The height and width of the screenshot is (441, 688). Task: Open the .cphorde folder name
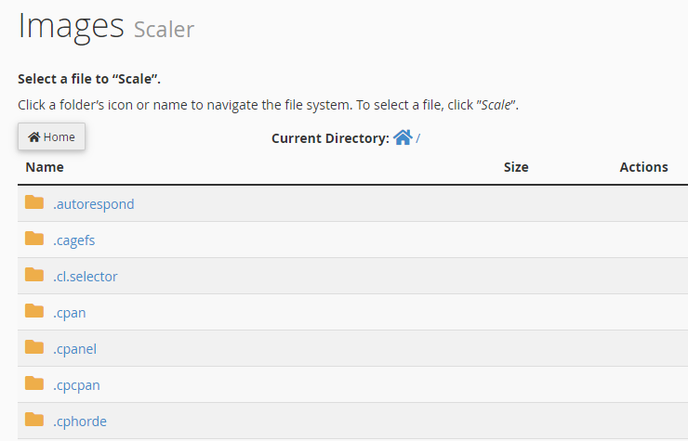point(80,422)
